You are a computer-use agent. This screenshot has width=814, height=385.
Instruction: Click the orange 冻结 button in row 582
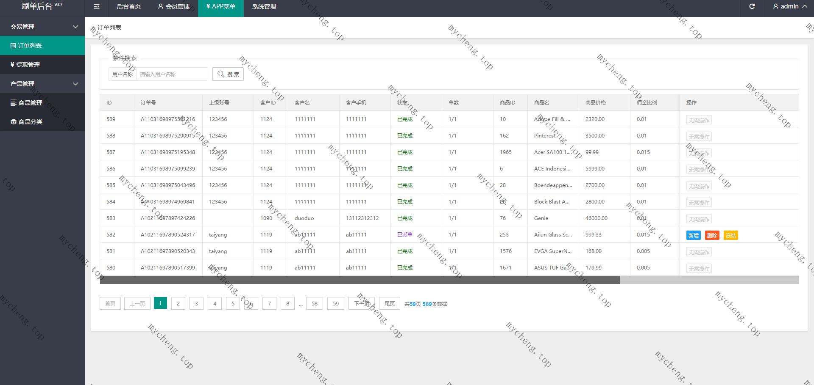(731, 236)
